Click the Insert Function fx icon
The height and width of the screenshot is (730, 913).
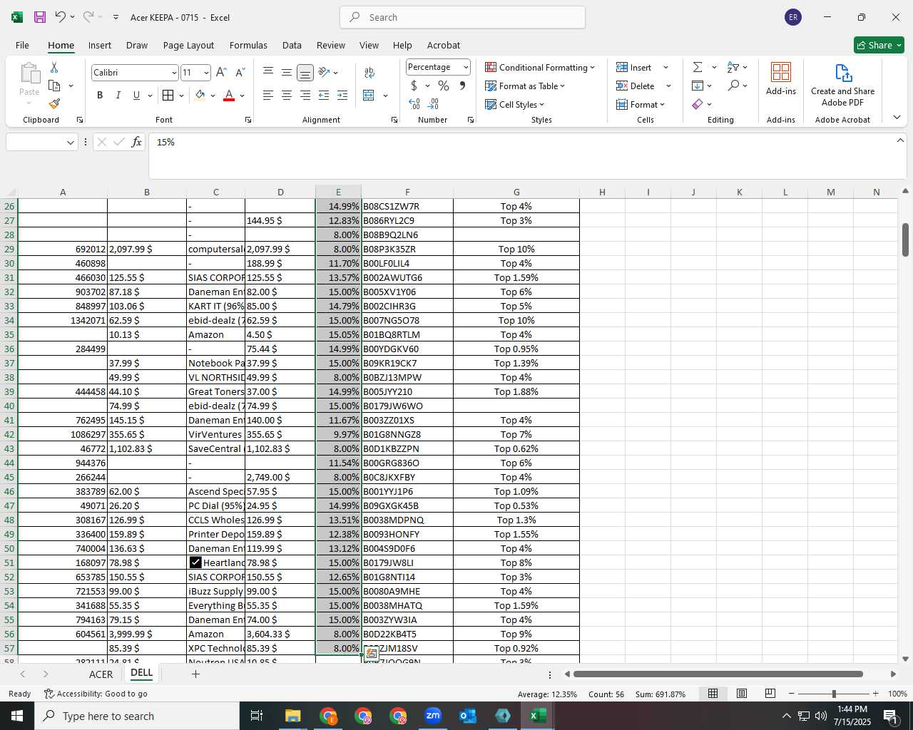click(137, 142)
